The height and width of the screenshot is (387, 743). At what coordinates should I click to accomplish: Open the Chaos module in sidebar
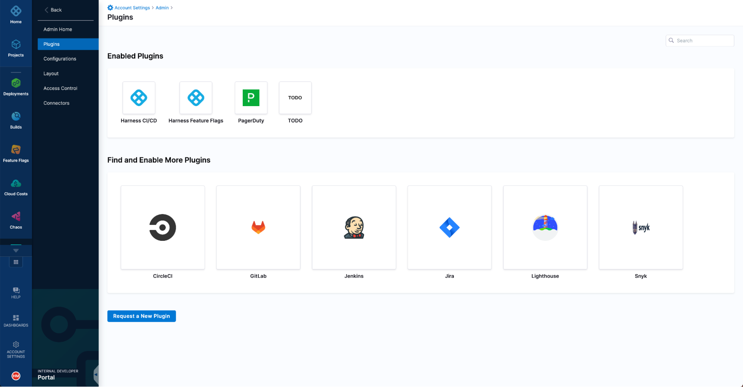click(x=16, y=220)
